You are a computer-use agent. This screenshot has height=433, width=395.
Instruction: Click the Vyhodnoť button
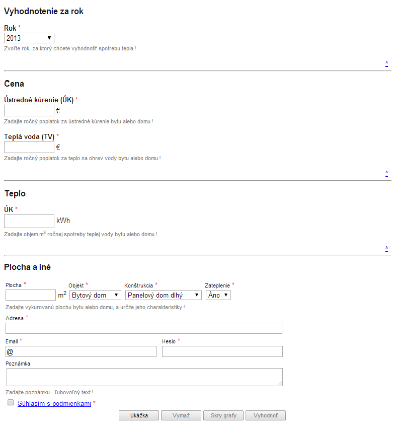[266, 415]
